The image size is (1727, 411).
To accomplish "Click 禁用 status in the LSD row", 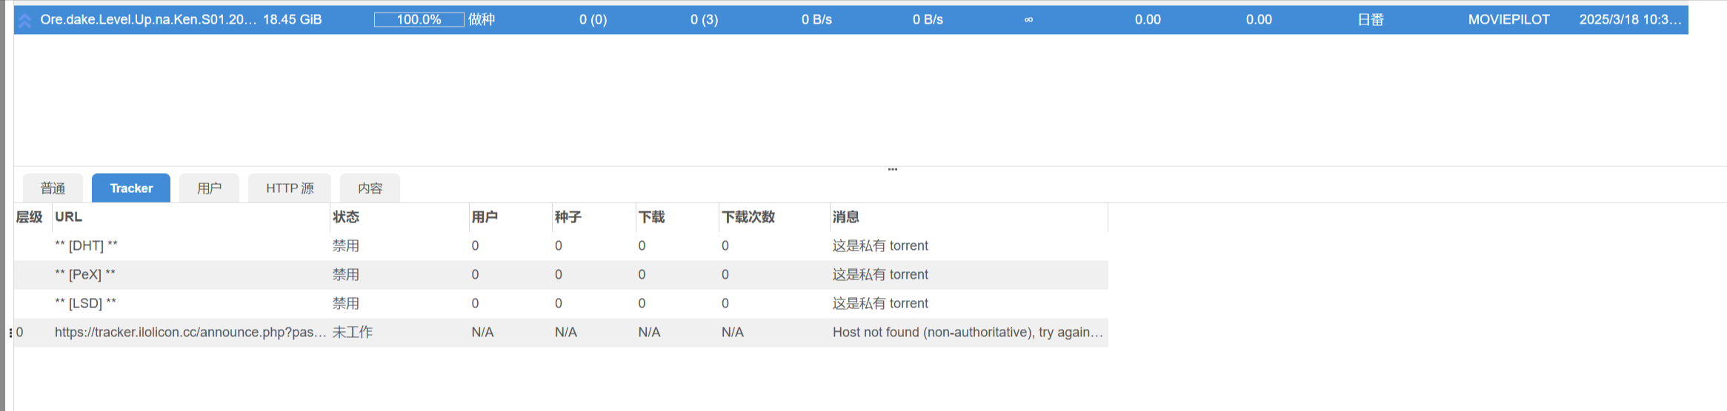I will 346,303.
